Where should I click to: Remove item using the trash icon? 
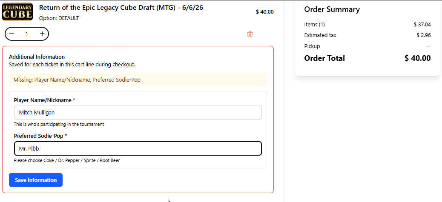click(250, 34)
